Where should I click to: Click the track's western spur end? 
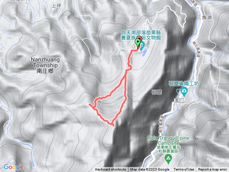point(89,104)
